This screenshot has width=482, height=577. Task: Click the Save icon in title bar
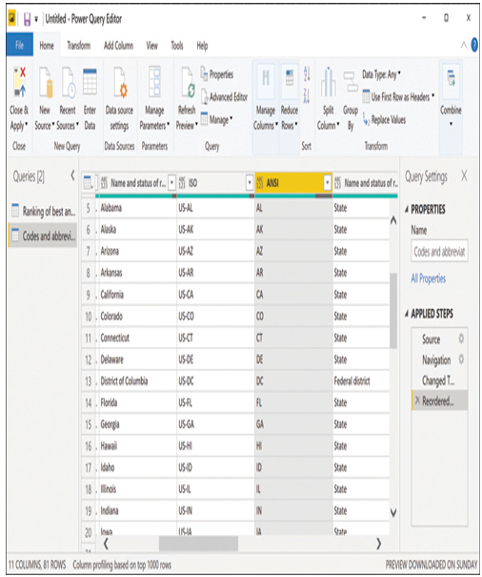click(28, 19)
